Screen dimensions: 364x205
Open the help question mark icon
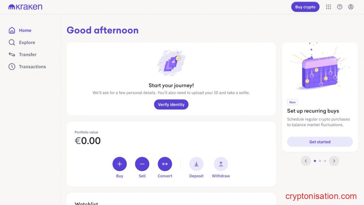(339, 7)
